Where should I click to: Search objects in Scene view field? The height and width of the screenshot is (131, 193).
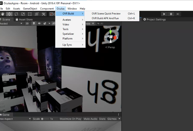pos(109,23)
